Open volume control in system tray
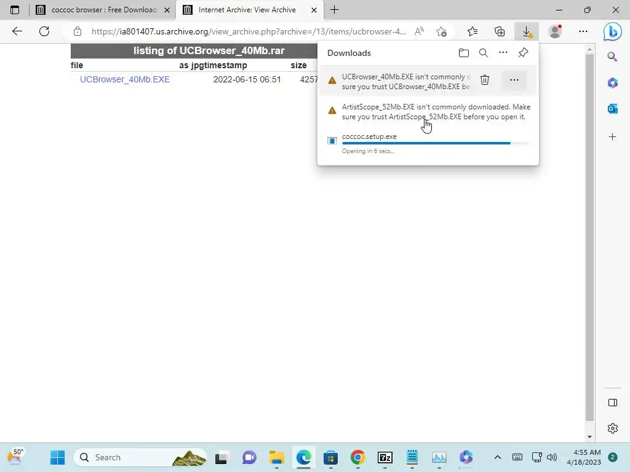Viewport: 630px width, 472px height. [552, 457]
